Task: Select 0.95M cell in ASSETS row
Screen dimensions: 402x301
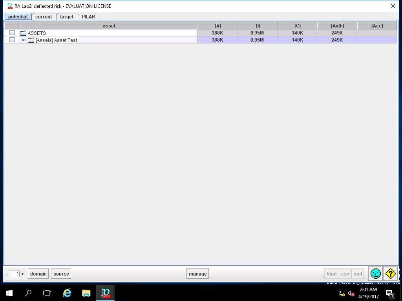Action: 257,33
